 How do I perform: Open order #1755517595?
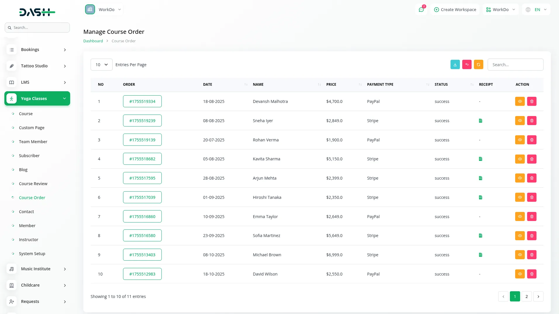(x=142, y=178)
